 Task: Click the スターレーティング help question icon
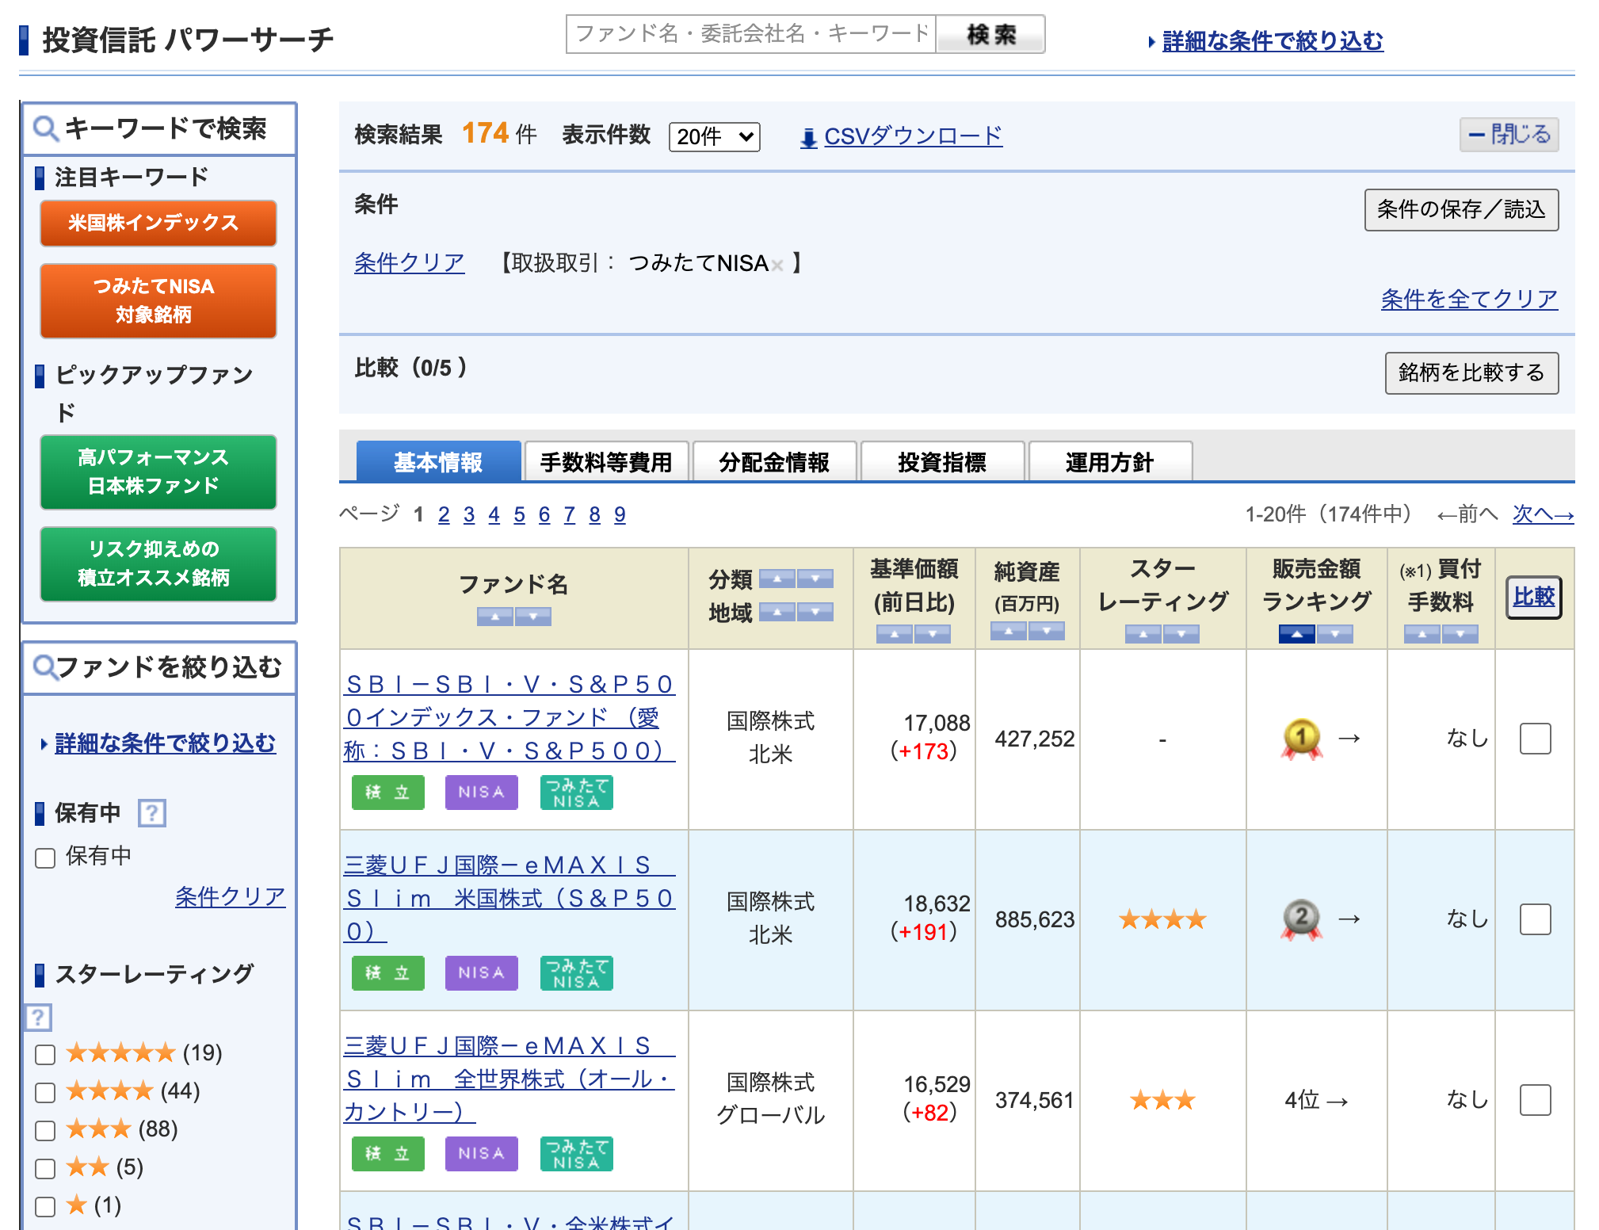pyautogui.click(x=38, y=1017)
